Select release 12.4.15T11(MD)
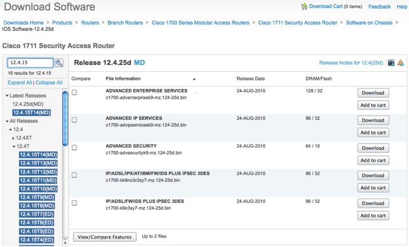Screen dimensions: 409x247 38,181
